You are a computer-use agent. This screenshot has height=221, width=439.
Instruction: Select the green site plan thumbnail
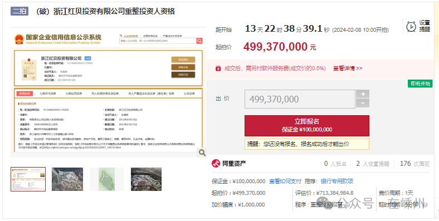(106, 179)
